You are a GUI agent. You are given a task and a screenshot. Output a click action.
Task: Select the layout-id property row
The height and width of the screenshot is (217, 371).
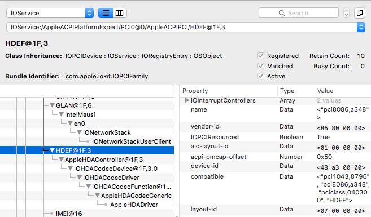point(276,210)
